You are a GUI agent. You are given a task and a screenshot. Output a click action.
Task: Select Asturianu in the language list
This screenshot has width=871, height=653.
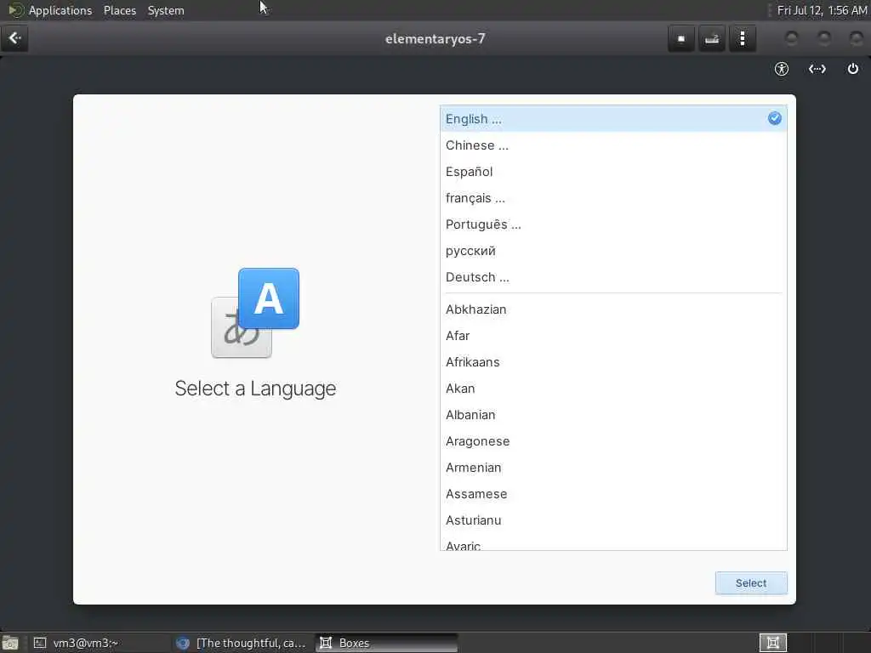[x=613, y=520]
